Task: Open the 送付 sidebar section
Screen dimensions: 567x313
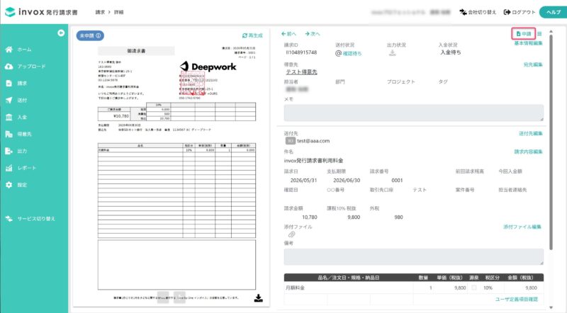Action: [22, 100]
